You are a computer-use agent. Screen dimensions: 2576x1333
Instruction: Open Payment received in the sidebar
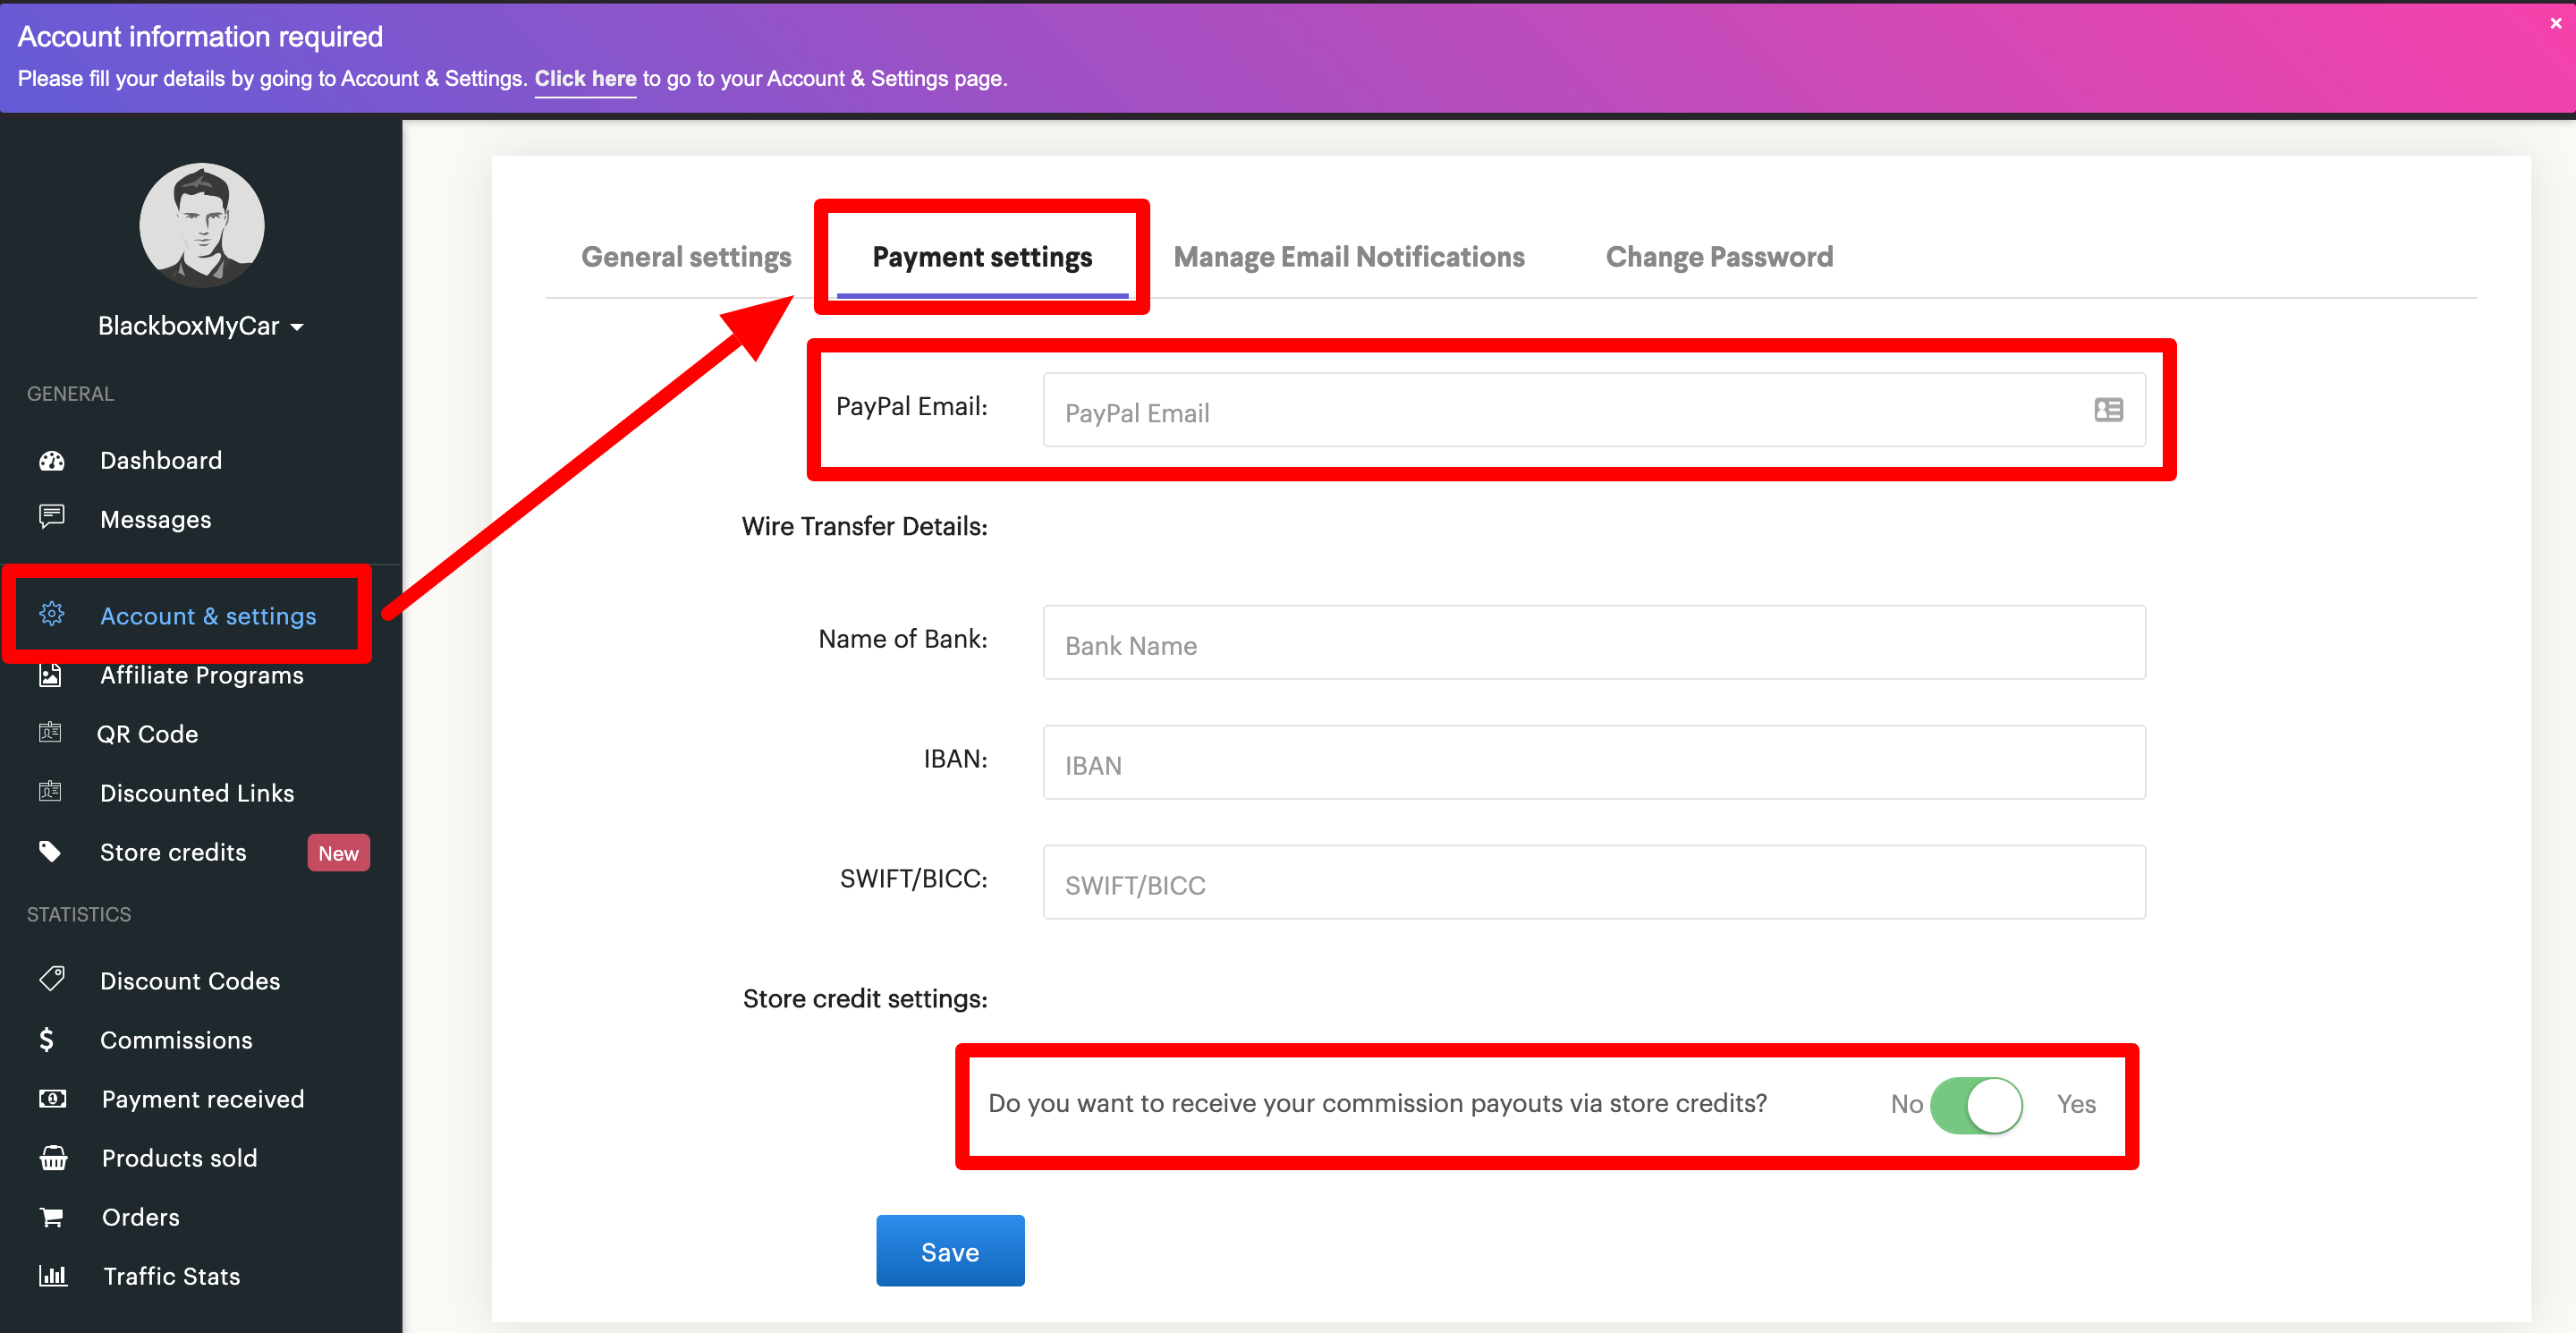click(x=203, y=1099)
